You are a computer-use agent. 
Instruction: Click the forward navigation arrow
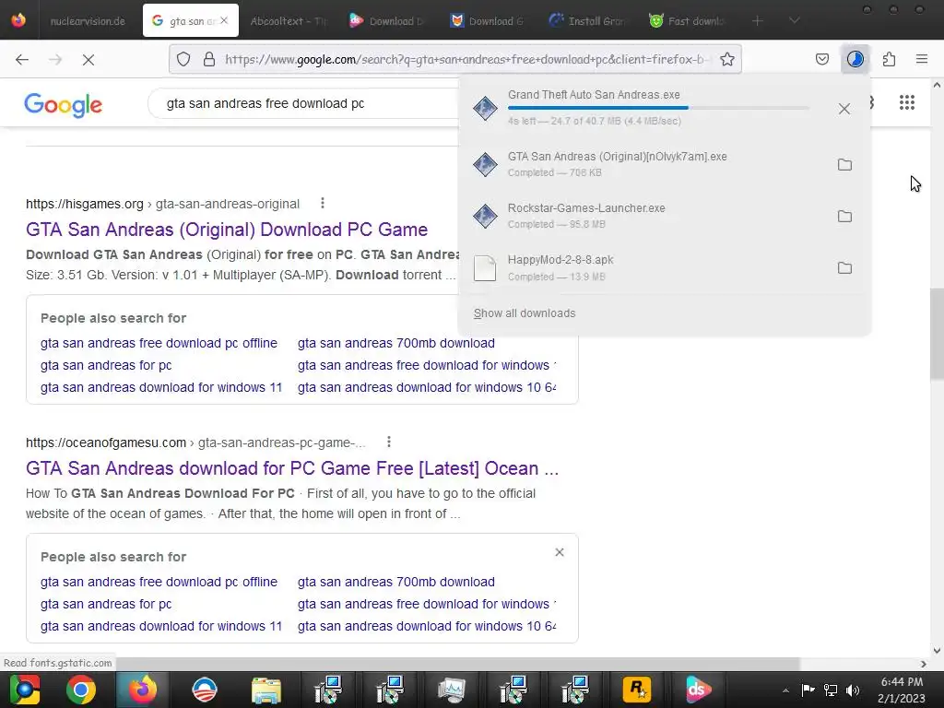coord(55,59)
